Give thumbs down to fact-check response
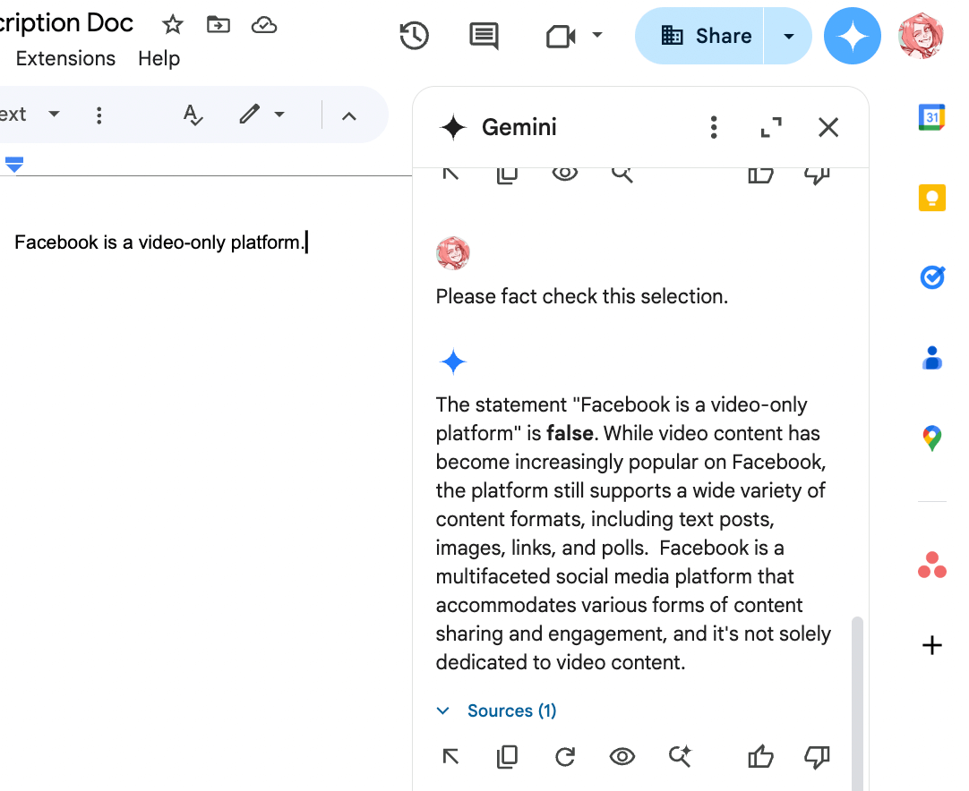 tap(817, 757)
